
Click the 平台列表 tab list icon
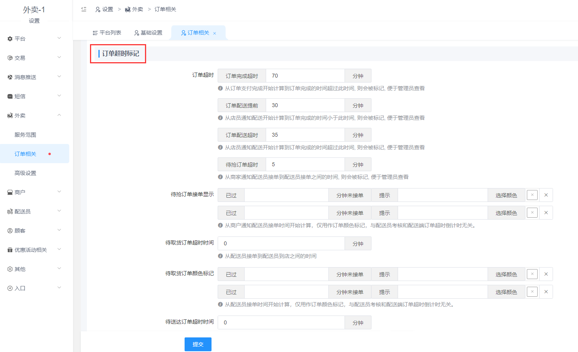[95, 33]
